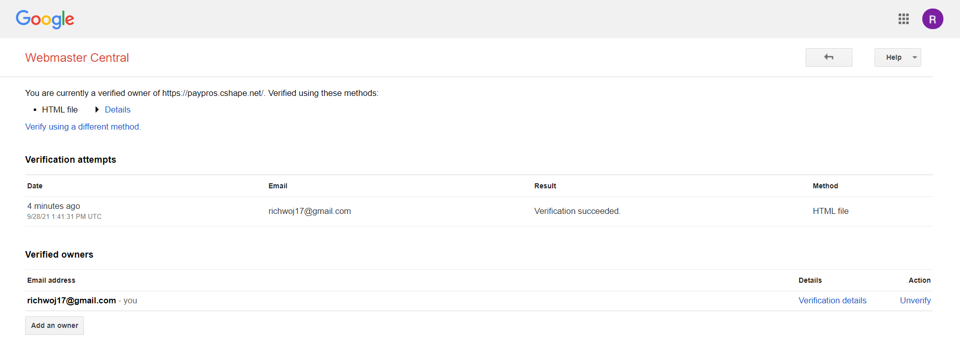Click Unverify for richwoj17@gmail.com
This screenshot has width=960, height=348.
pyautogui.click(x=915, y=300)
